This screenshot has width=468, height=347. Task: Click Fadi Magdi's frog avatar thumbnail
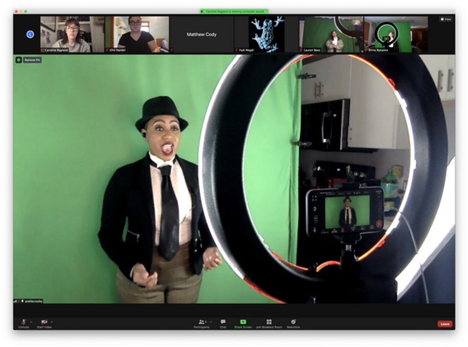266,34
